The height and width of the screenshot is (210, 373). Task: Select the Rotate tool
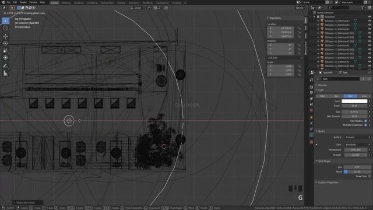click(x=5, y=43)
